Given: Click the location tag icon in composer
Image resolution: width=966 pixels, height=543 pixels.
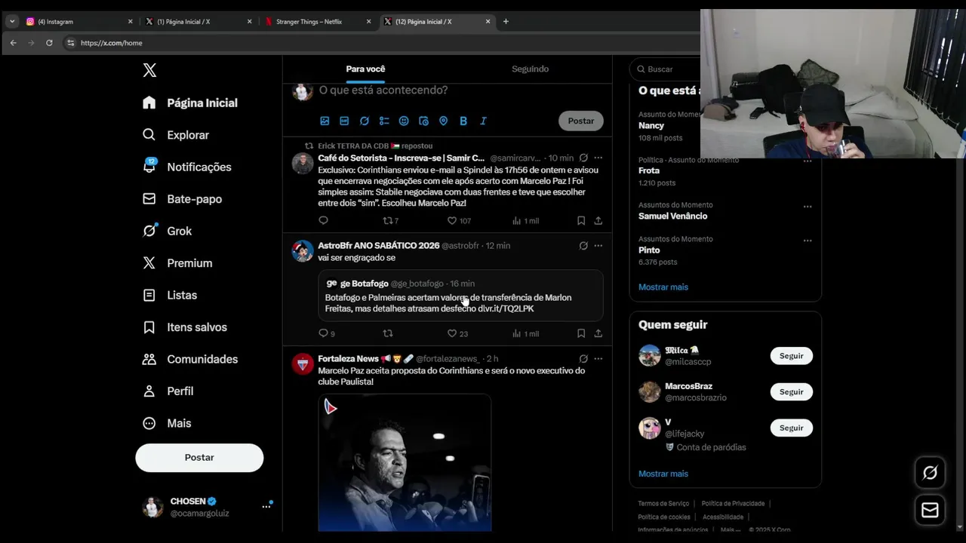Looking at the screenshot, I should [444, 121].
